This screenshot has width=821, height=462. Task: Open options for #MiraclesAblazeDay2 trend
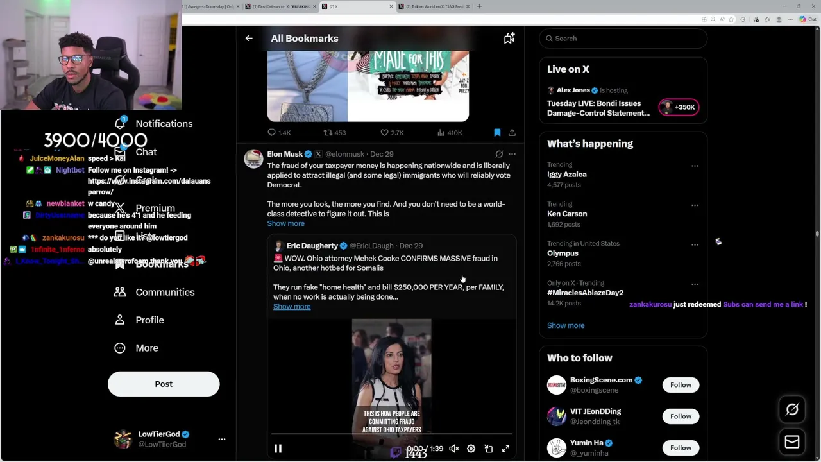click(695, 284)
